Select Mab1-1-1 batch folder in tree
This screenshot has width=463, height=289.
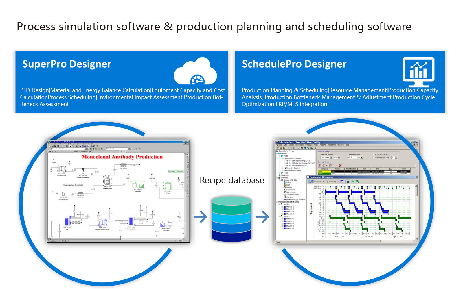point(289,207)
